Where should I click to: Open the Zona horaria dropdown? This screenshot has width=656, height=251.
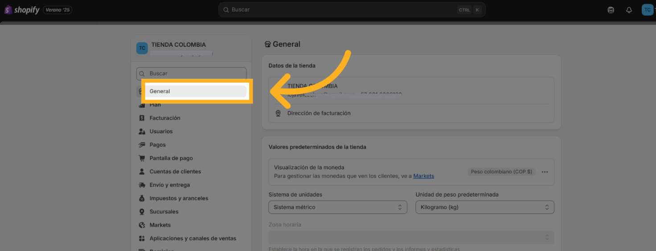pyautogui.click(x=411, y=237)
